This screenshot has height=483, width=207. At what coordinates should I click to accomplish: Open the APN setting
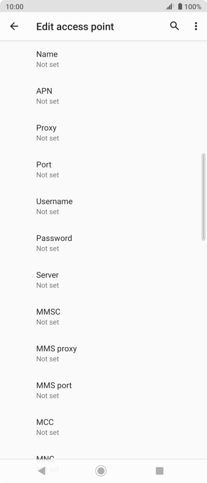(103, 96)
